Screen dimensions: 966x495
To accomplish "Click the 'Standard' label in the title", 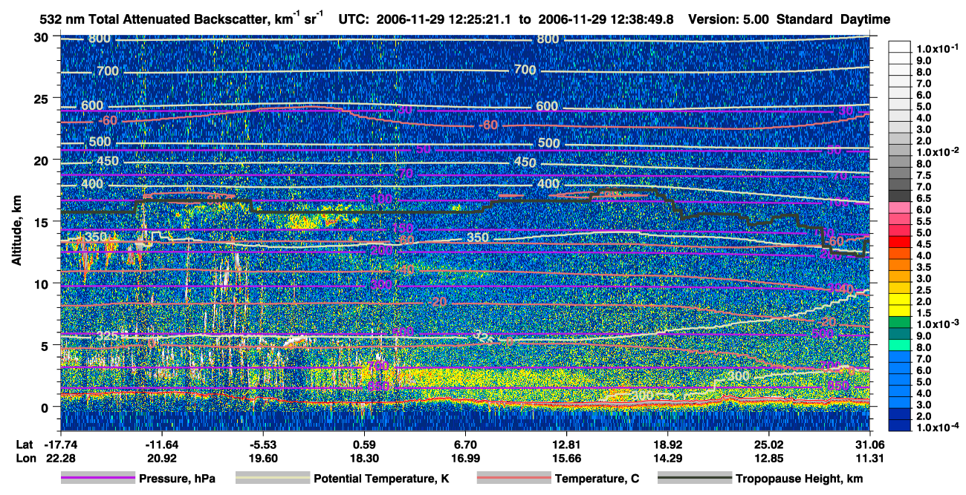I will click(x=805, y=19).
